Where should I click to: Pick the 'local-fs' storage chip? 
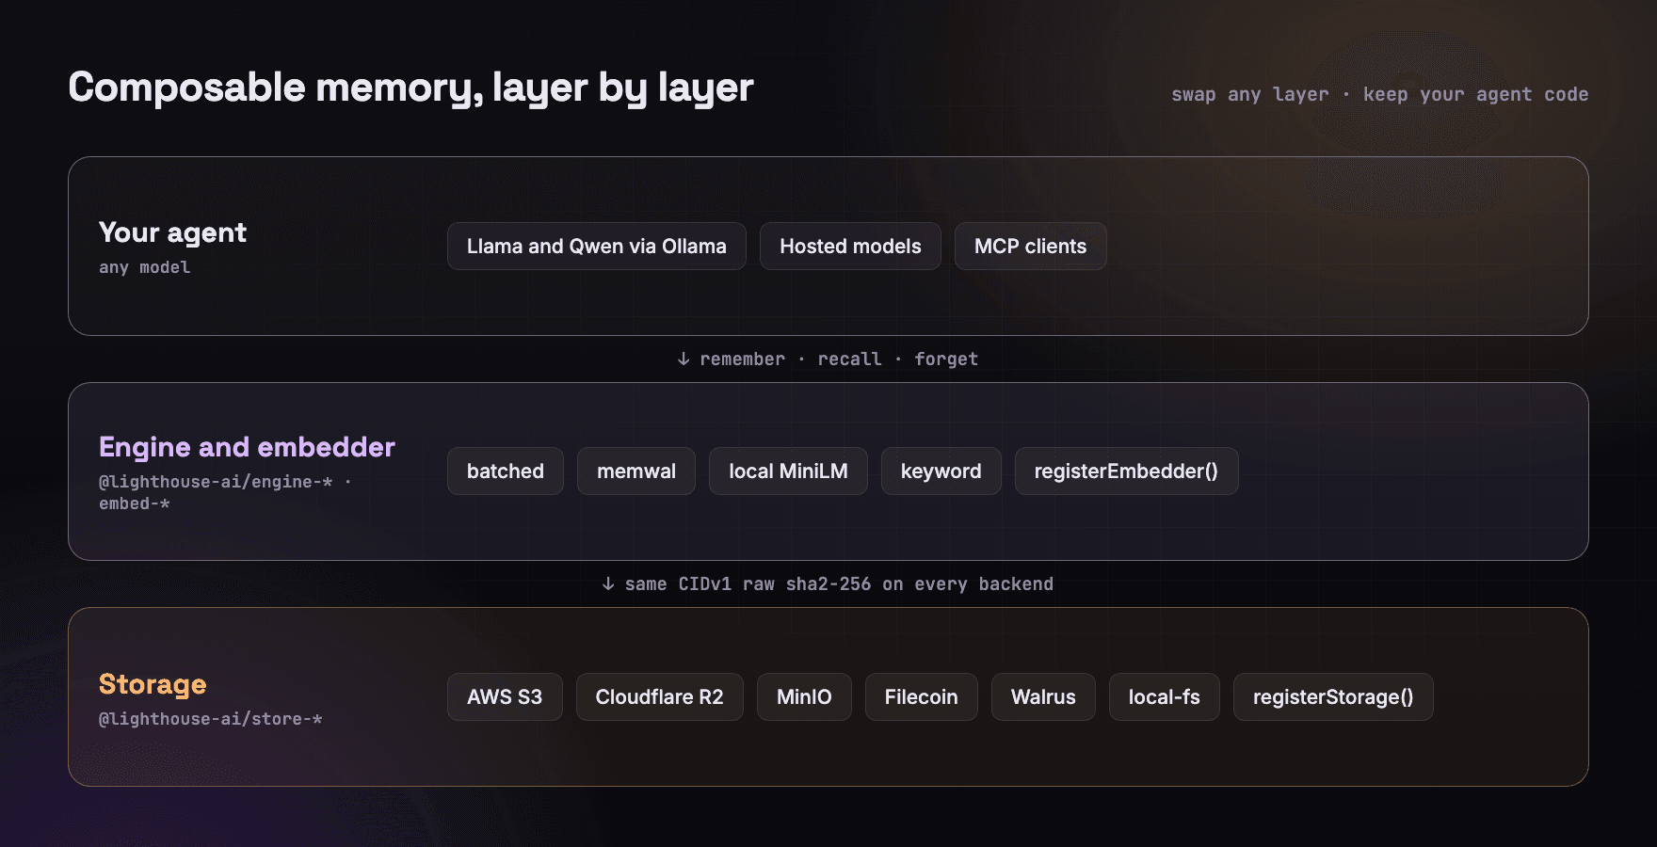tap(1164, 697)
